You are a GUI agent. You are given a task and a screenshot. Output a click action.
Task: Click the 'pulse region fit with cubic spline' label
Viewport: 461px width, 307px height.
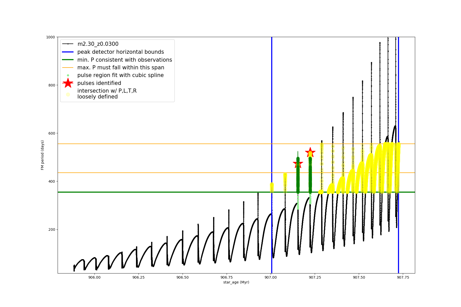(x=120, y=75)
